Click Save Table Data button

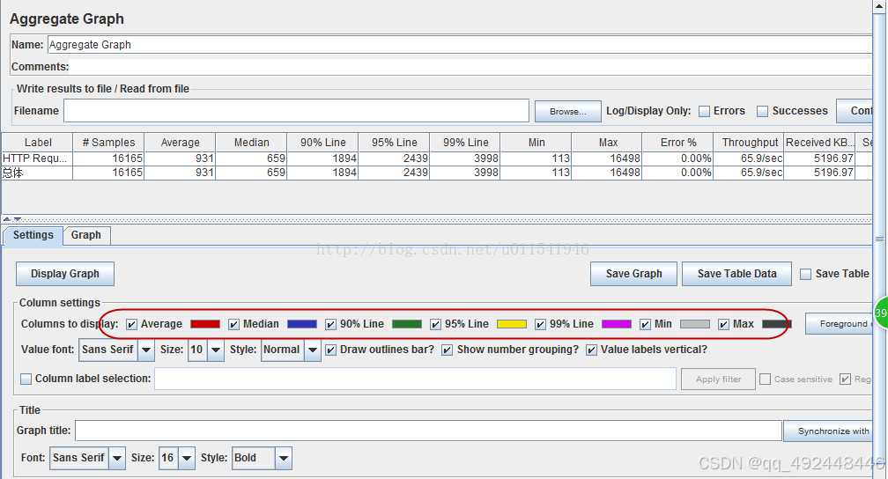(736, 274)
